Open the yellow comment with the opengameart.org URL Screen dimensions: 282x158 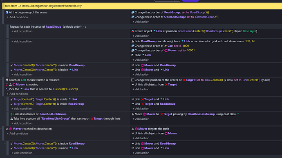click(x=142, y=6)
